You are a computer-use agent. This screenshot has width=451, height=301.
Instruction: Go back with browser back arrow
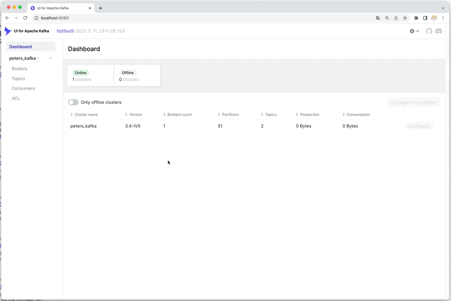(x=7, y=18)
